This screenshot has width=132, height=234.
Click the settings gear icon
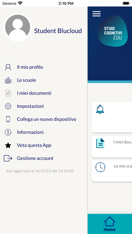pyautogui.click(x=8, y=106)
